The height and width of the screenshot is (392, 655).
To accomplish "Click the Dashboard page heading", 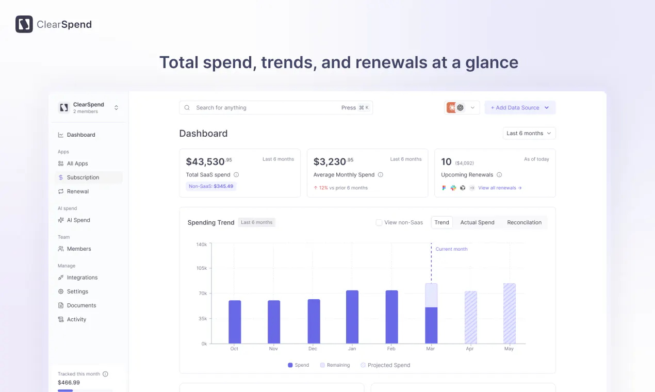I will (203, 133).
